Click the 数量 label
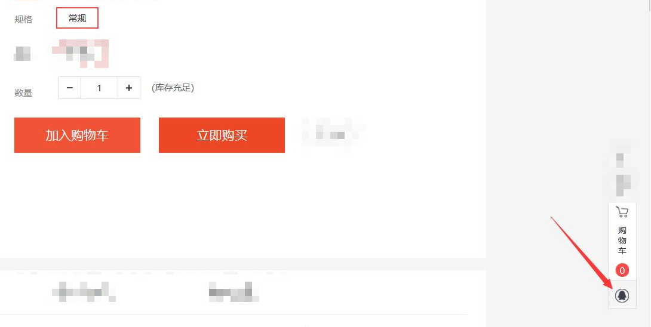 coord(23,93)
